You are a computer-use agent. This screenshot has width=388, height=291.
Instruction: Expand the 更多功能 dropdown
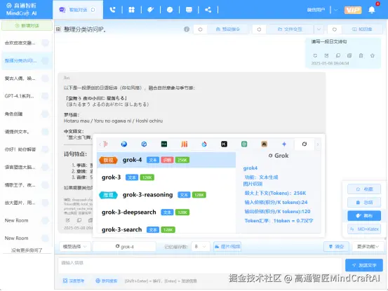click(368, 247)
